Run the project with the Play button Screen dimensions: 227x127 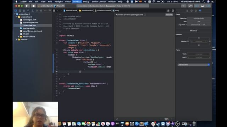click(27, 6)
